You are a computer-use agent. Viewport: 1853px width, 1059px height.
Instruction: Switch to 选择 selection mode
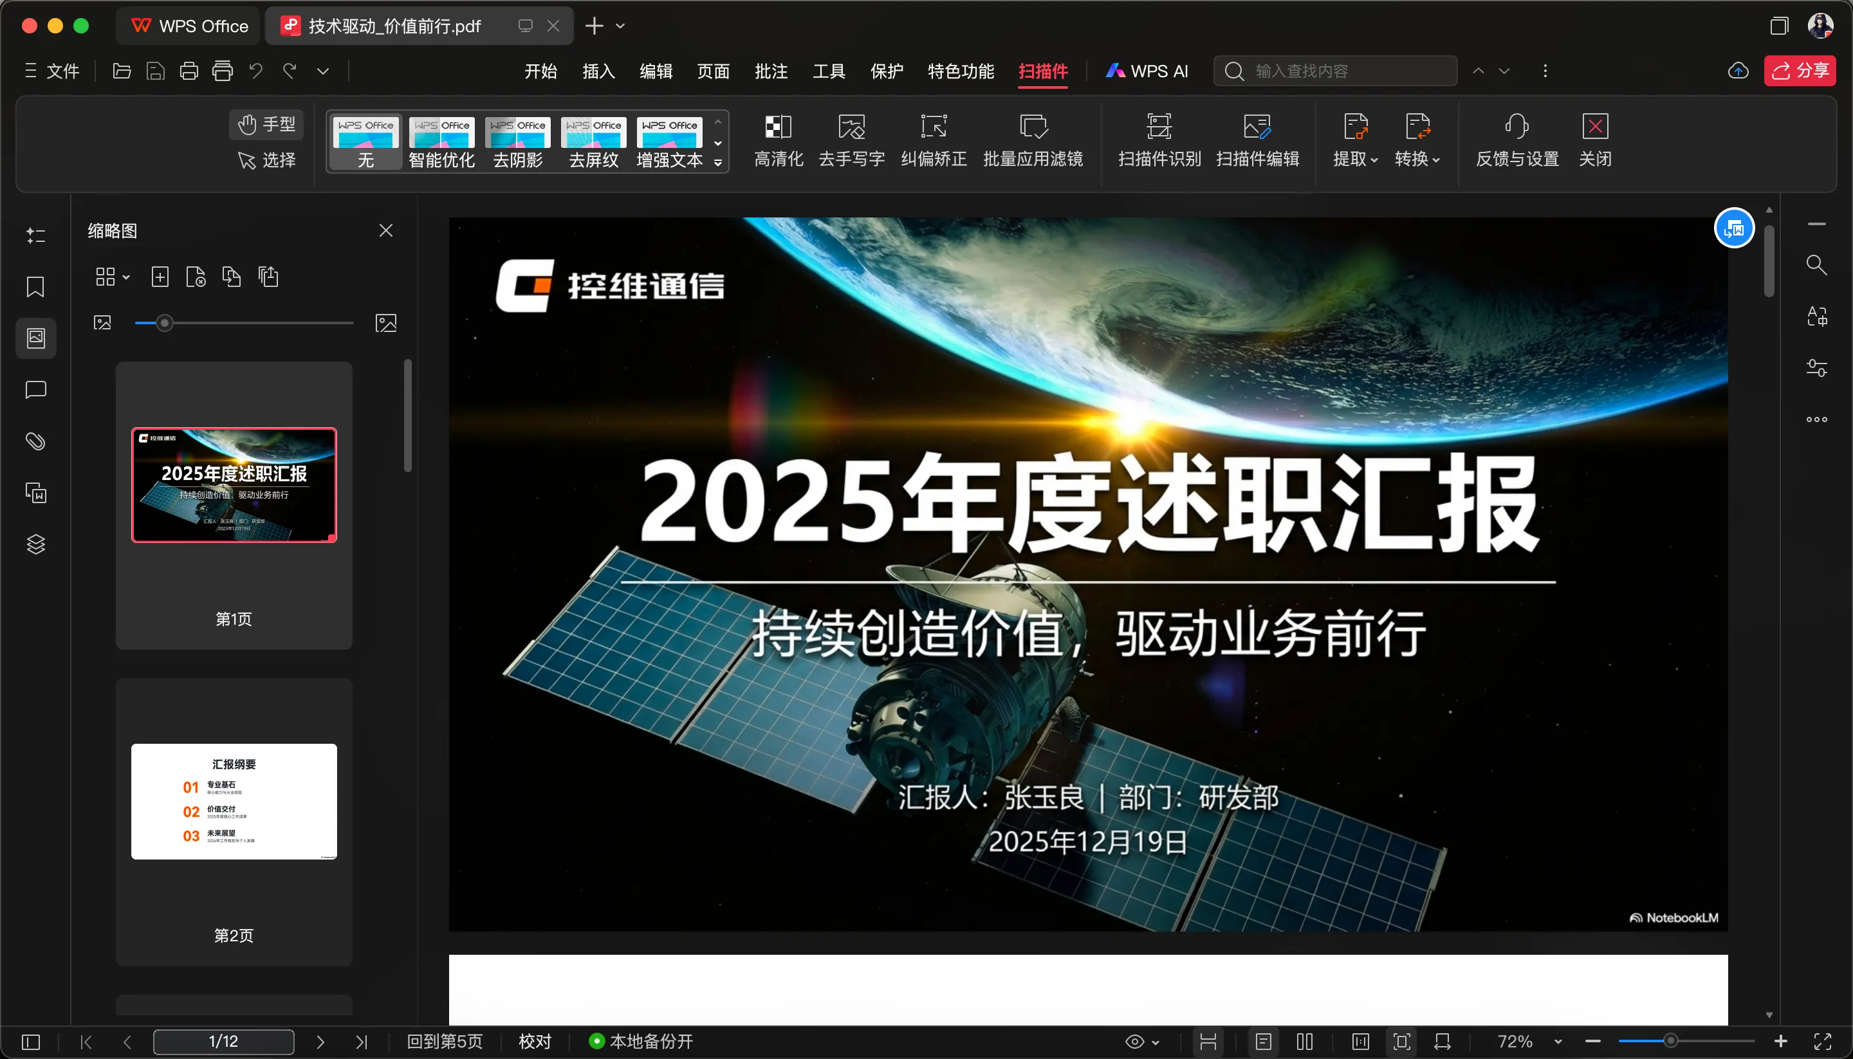point(267,160)
